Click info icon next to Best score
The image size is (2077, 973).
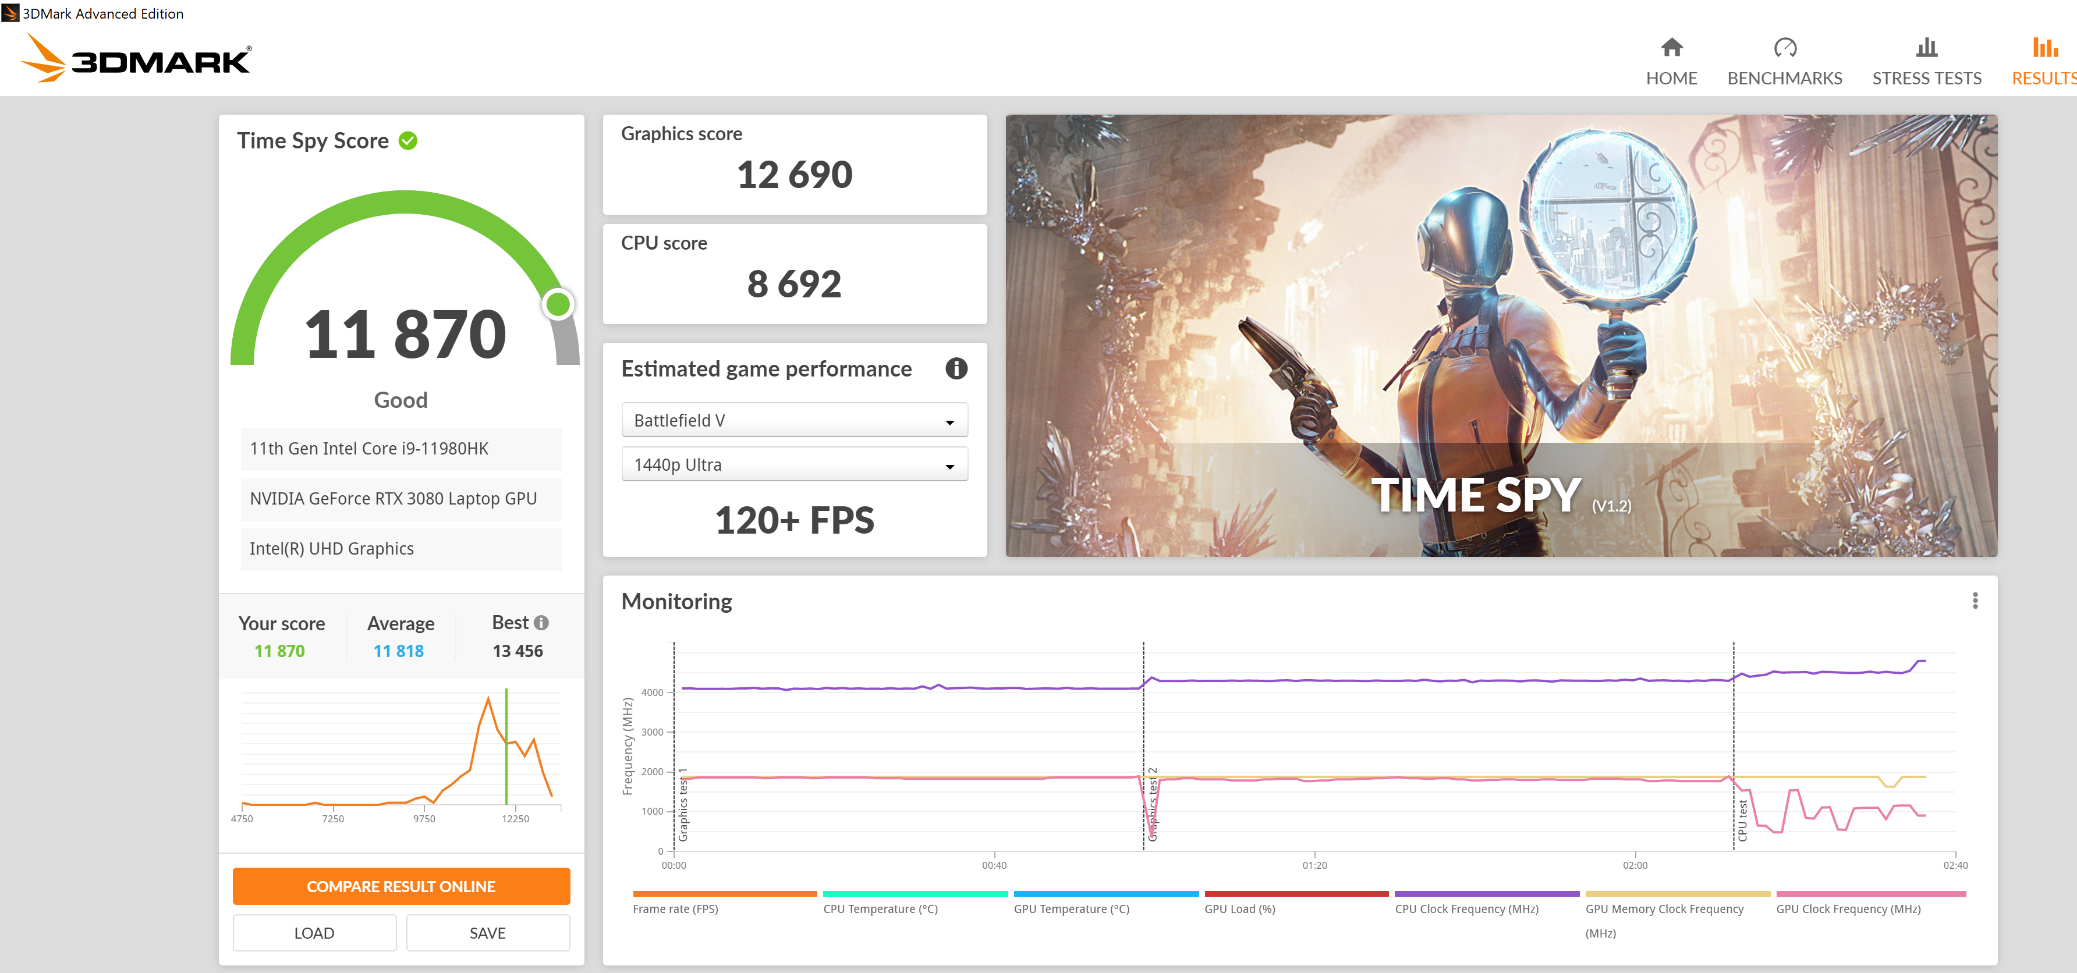coord(542,622)
